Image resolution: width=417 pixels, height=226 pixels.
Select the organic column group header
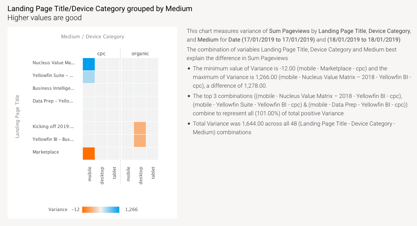click(x=140, y=54)
